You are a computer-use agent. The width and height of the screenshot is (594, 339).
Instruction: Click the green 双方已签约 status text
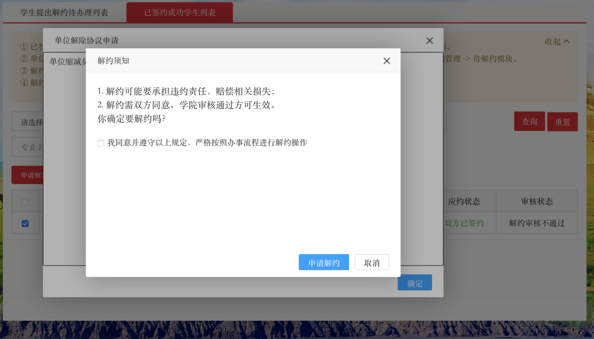coord(464,224)
